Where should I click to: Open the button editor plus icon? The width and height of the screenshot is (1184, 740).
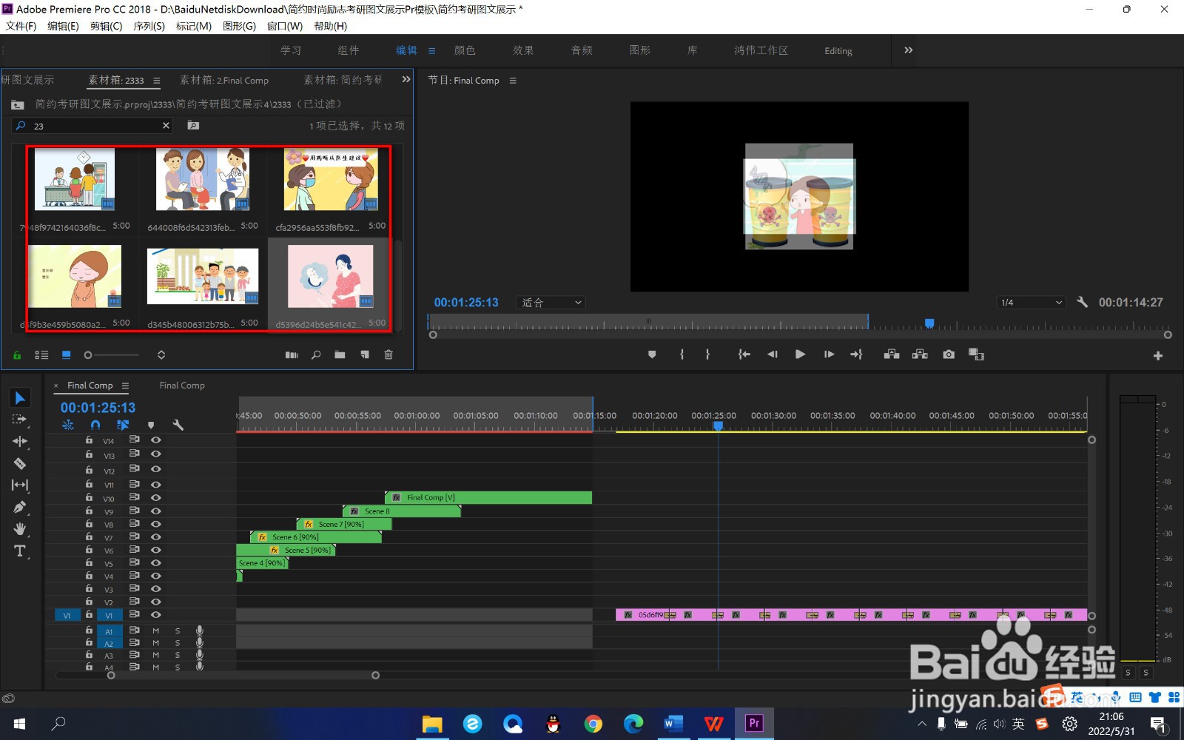(1158, 356)
